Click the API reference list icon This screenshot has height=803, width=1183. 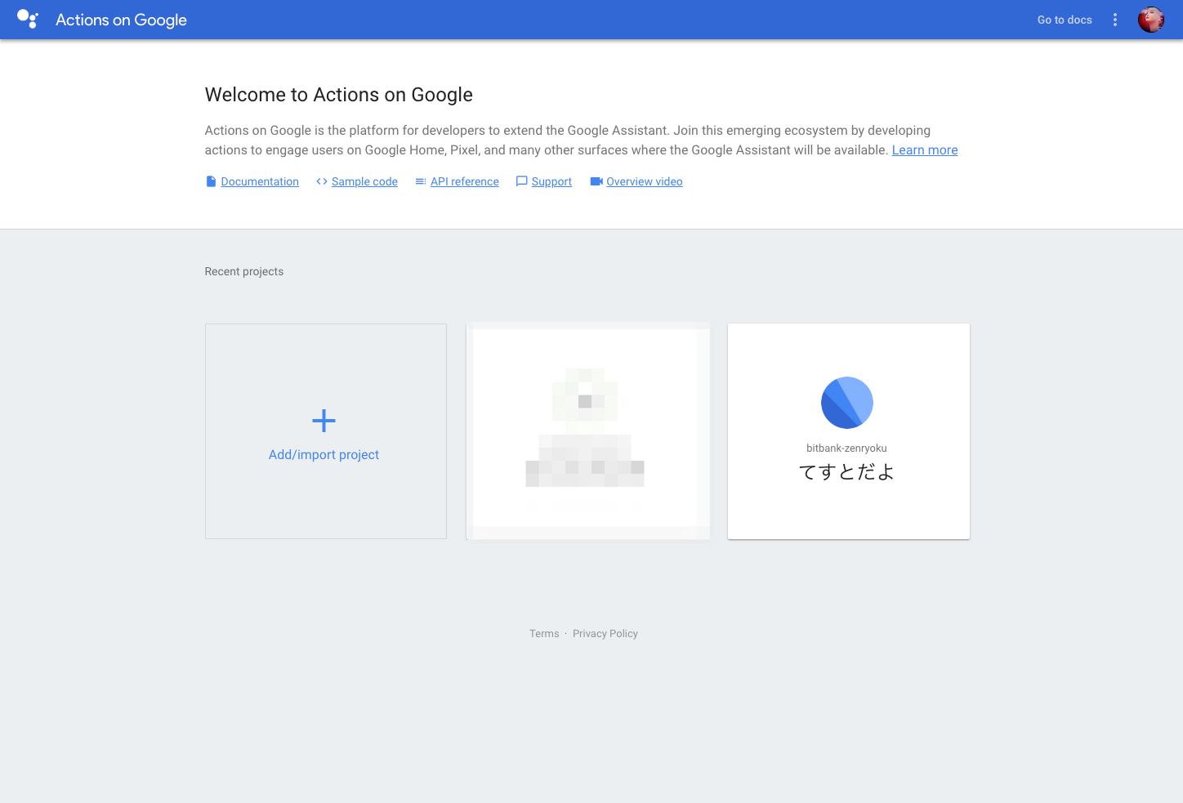click(421, 181)
